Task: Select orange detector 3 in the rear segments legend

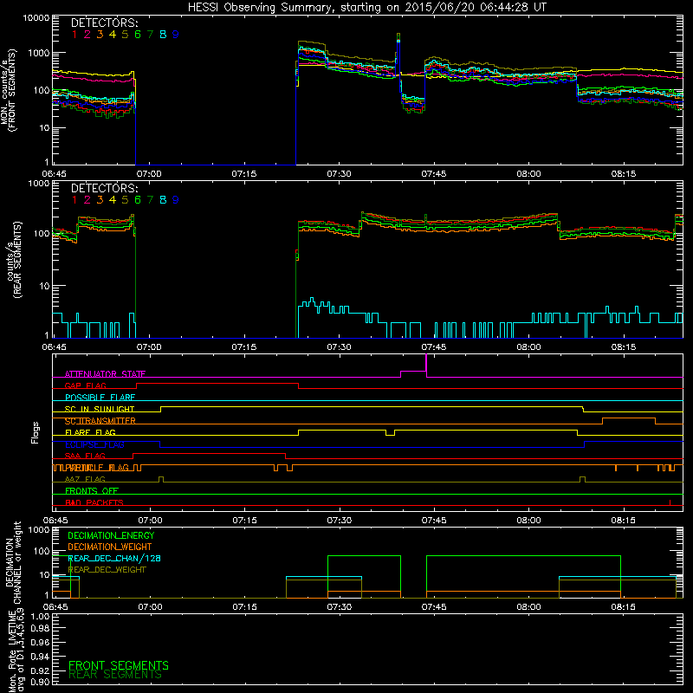Action: [100, 200]
